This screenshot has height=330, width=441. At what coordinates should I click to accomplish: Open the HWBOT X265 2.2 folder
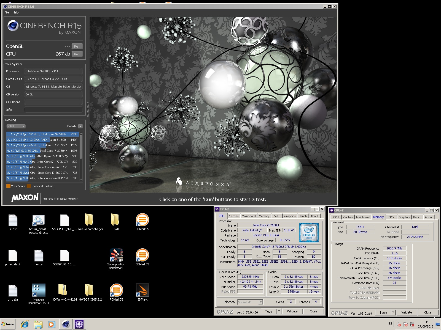click(89, 290)
